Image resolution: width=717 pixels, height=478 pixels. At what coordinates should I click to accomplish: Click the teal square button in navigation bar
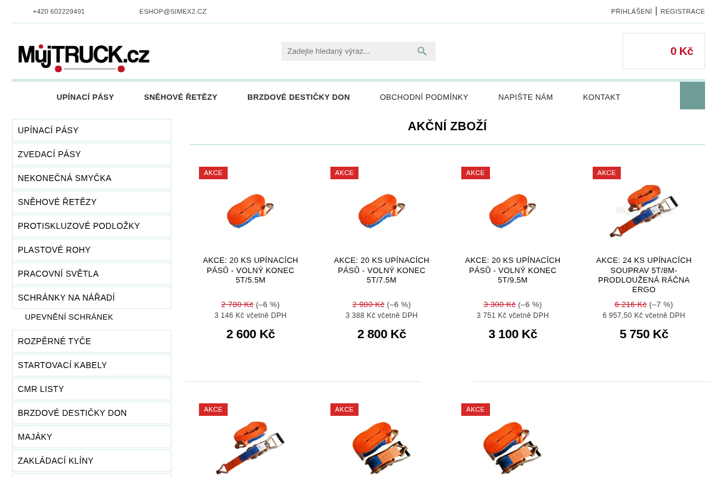point(693,96)
